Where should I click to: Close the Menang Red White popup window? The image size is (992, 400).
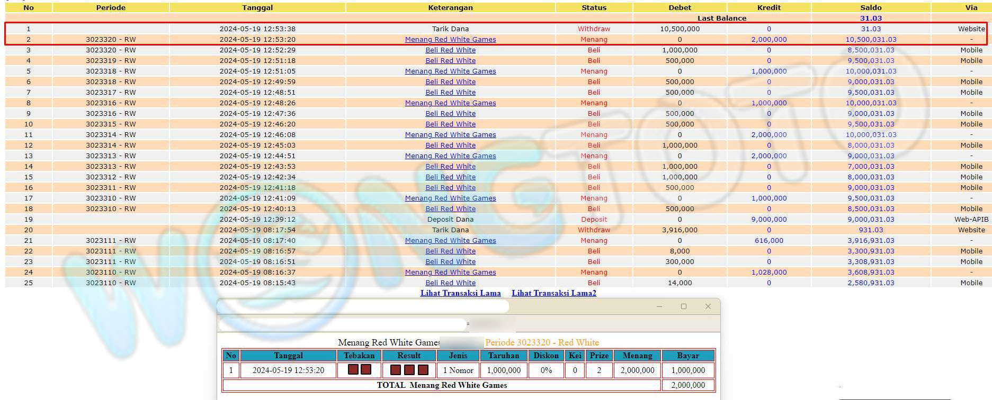[708, 306]
